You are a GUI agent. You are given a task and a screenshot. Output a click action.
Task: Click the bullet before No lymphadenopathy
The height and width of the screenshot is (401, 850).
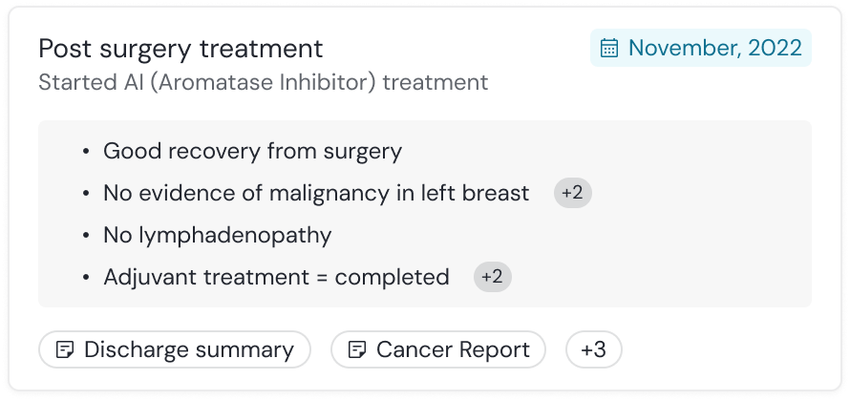[86, 235]
